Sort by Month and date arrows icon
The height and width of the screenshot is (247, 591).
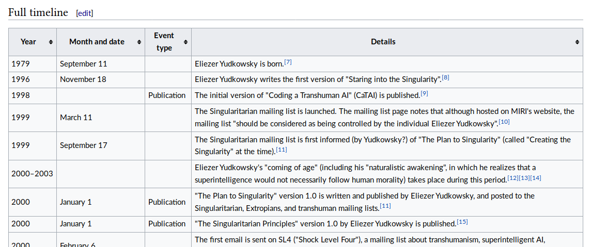pyautogui.click(x=139, y=42)
